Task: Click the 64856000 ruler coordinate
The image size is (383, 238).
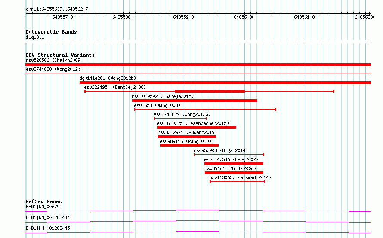Action: tap(244, 17)
